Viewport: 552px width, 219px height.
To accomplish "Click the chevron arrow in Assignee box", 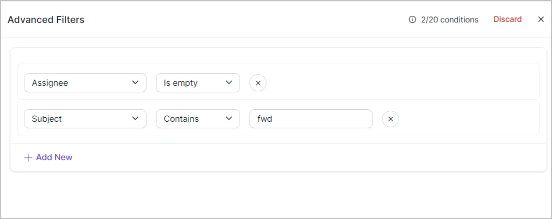I will (x=135, y=82).
